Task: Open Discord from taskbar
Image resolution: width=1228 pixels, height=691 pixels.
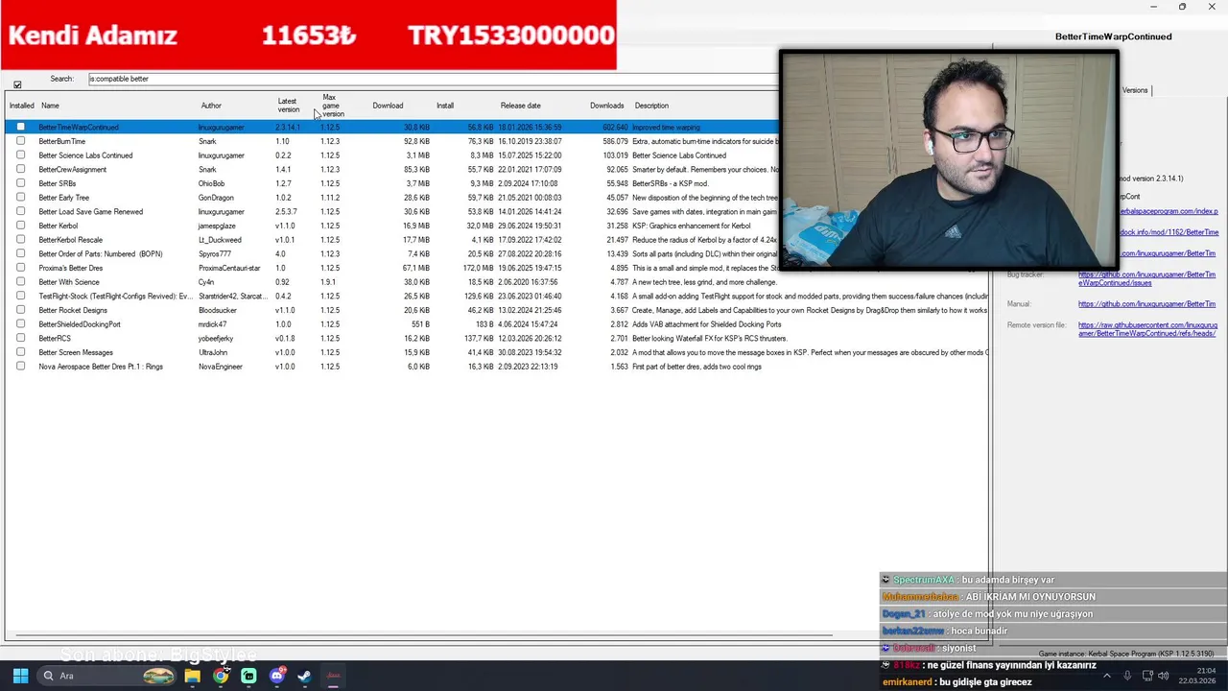Action: (x=277, y=676)
